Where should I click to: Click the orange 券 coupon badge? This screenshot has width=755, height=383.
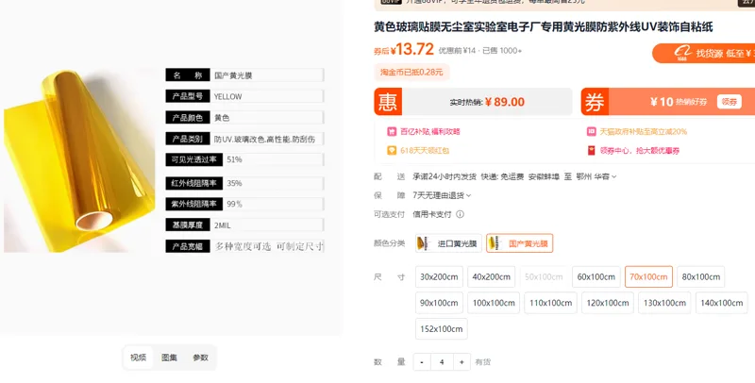coord(595,102)
